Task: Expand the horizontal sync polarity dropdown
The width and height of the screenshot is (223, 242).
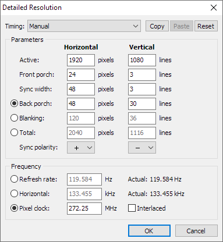Action: (x=81, y=148)
